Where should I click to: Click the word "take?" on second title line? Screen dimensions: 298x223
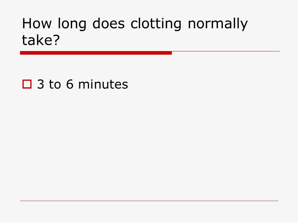pos(41,40)
